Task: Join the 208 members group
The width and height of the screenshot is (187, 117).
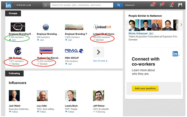Action: 41,40
